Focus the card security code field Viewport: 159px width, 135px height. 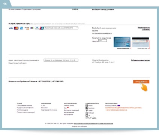click(x=102, y=40)
